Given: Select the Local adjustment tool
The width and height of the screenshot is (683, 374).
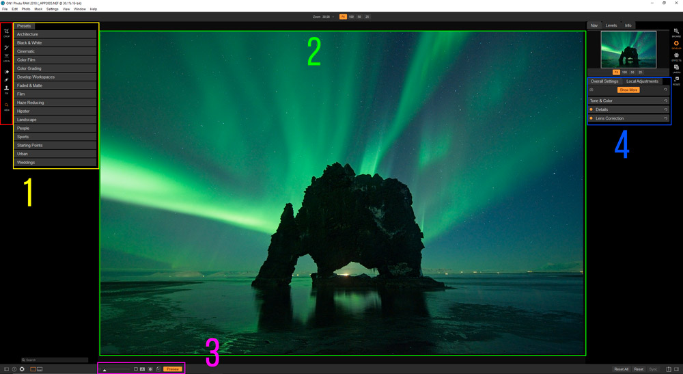Looking at the screenshot, I should (7, 57).
